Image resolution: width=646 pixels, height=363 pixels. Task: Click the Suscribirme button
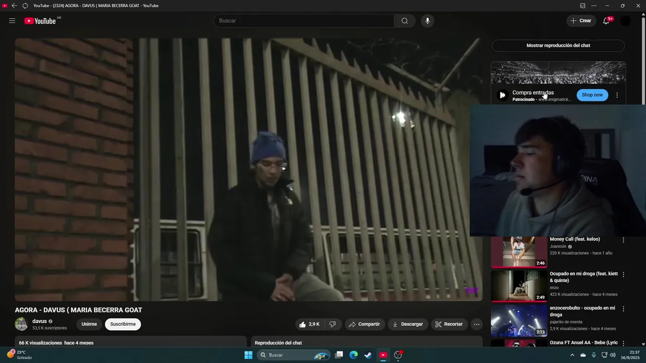123,324
